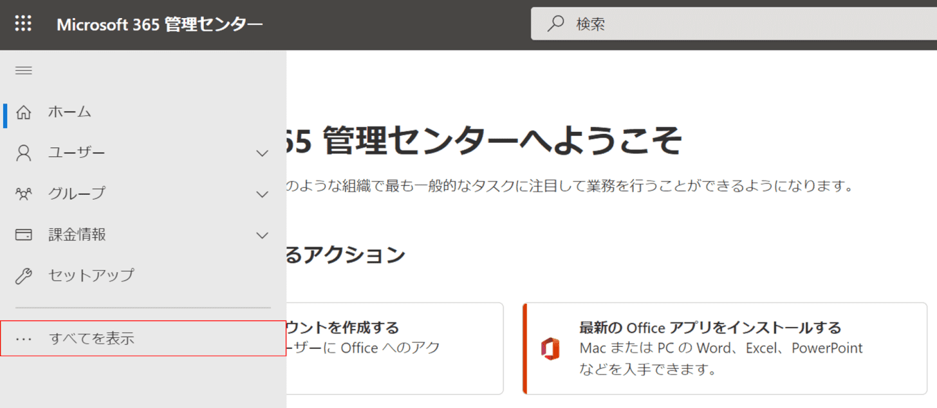This screenshot has height=408, width=937.
Task: Click the 管理センターへようこそ heading
Action: point(483,141)
